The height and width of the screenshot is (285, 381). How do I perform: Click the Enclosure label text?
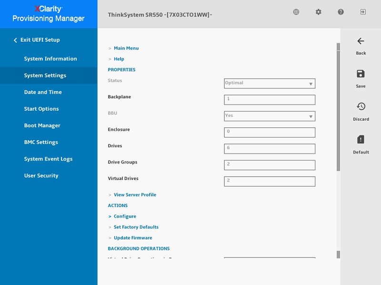click(x=119, y=129)
